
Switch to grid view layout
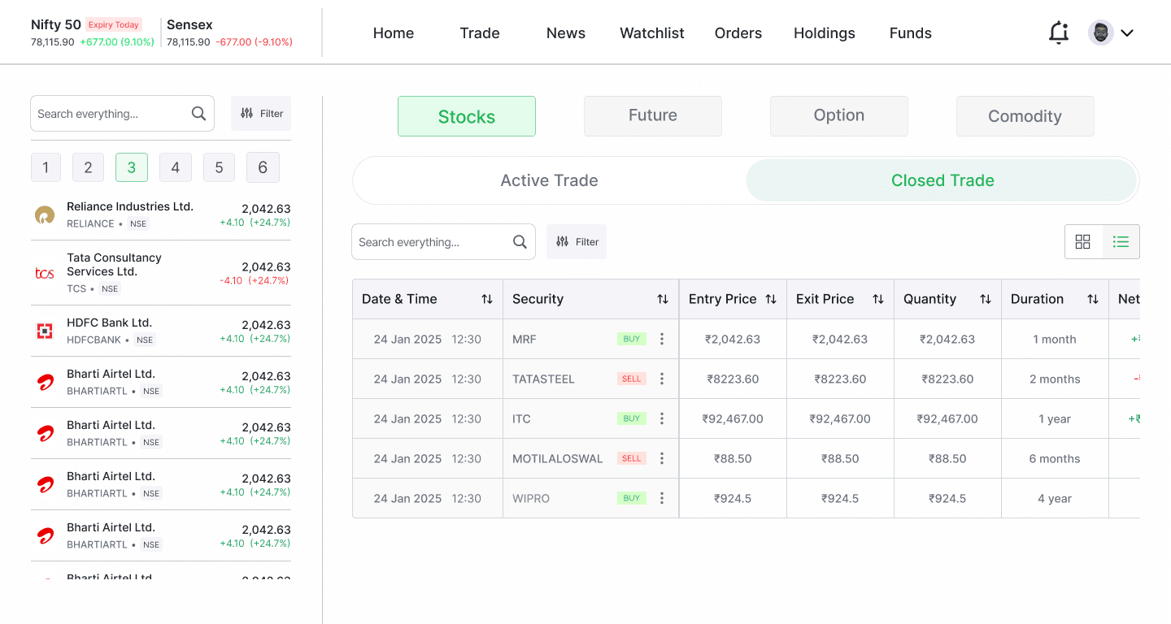coord(1083,241)
